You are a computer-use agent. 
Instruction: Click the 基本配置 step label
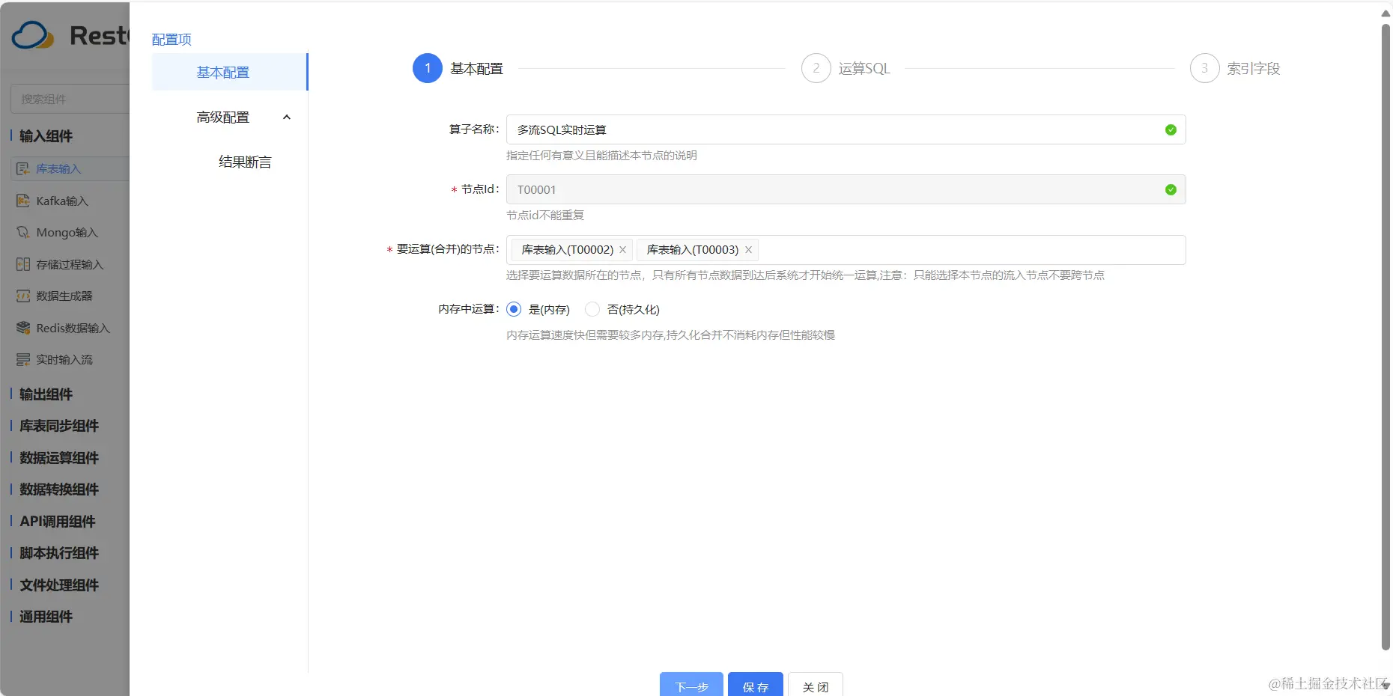477,69
